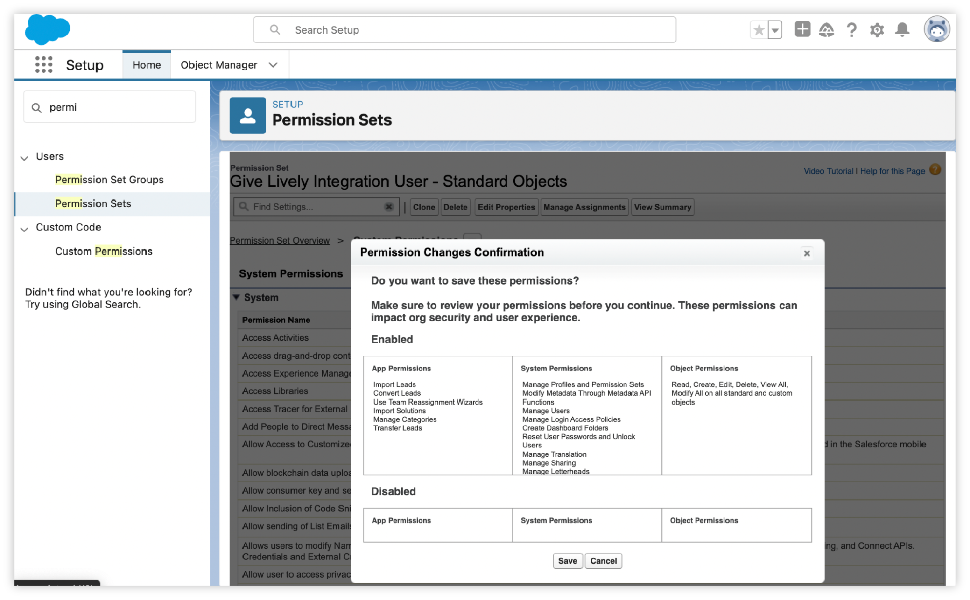970x600 pixels.
Task: Click the Search Setup field
Action: (x=465, y=30)
